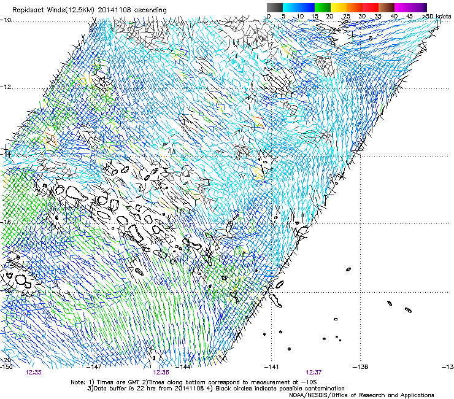This screenshot has width=454, height=399.
Task: Click the -141 longitude axis label
Action: point(271,367)
